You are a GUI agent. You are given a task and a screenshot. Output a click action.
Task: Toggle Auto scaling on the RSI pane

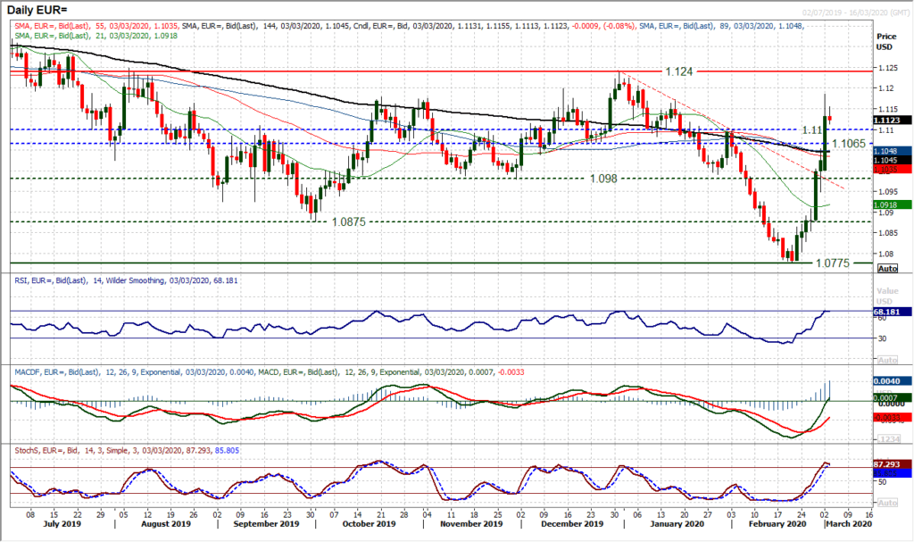pos(886,359)
